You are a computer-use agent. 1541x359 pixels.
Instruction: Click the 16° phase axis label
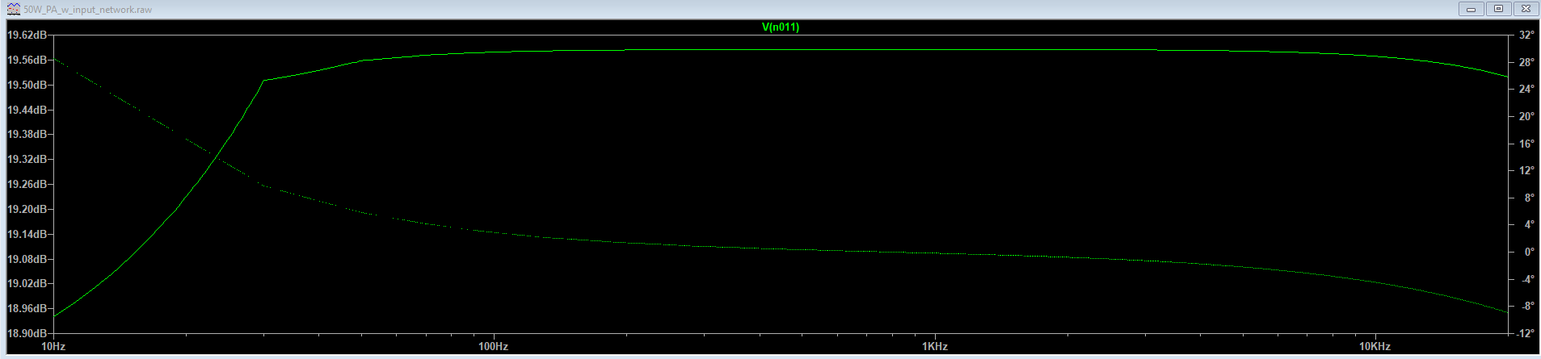pos(1526,144)
